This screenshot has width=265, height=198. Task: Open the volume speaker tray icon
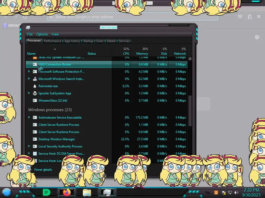(x=236, y=192)
